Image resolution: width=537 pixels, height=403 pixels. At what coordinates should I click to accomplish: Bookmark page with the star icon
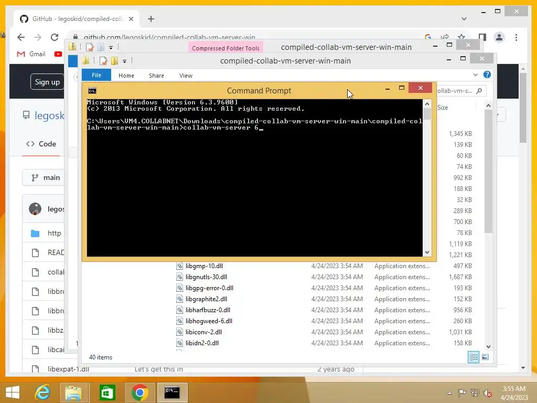(461, 37)
